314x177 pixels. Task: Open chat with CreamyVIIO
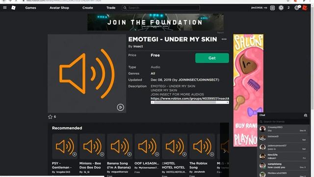pos(284,129)
